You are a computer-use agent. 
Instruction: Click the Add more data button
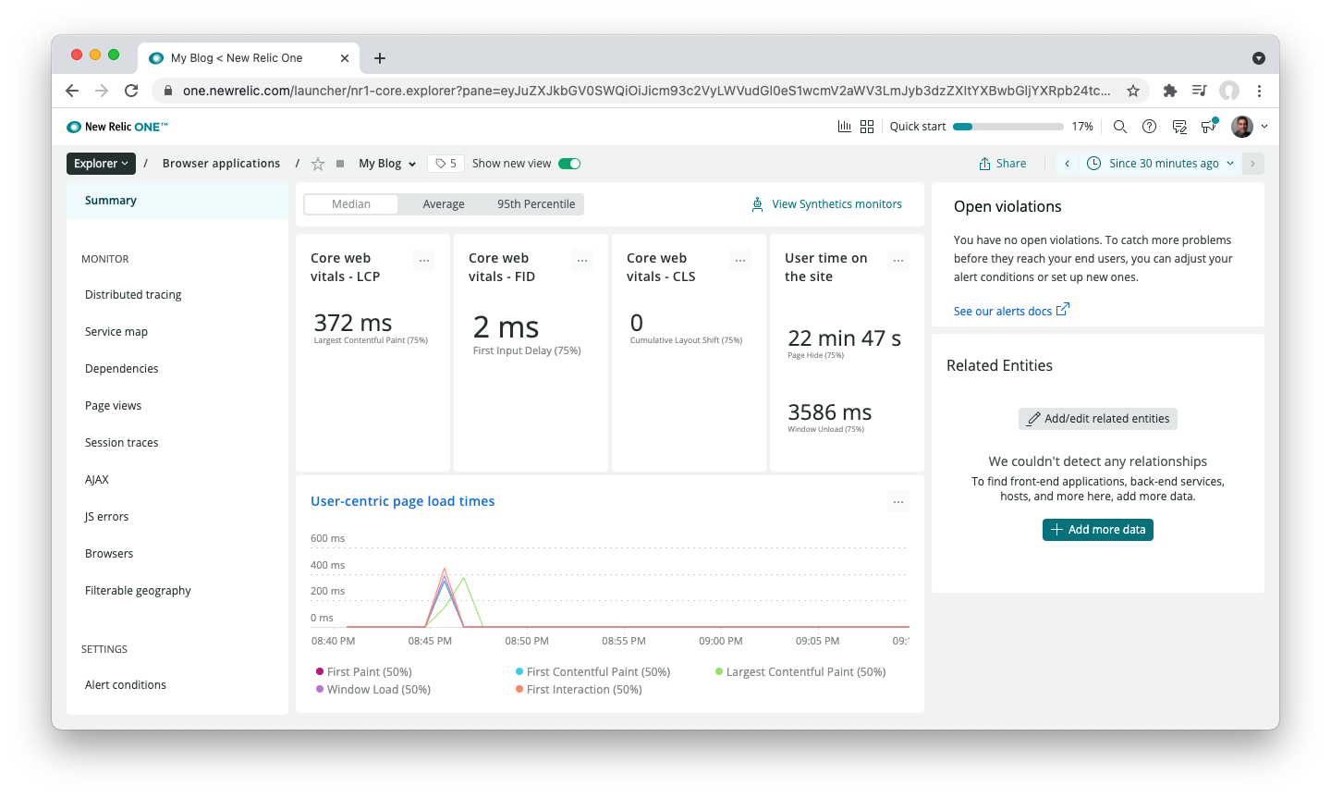coord(1097,530)
